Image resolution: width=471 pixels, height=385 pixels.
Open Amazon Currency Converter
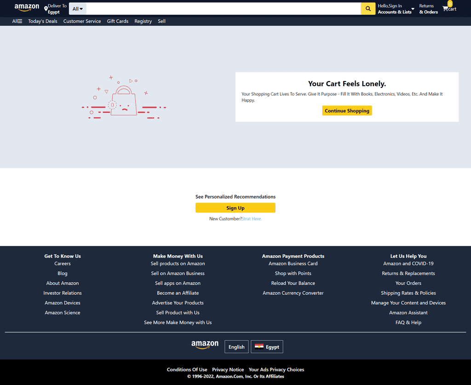click(x=293, y=293)
